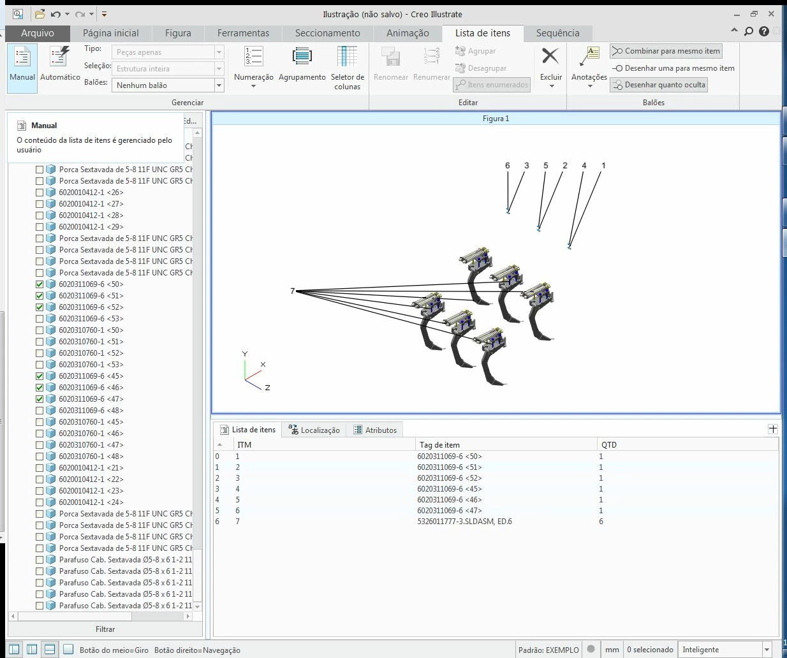Click the Excluir X icon

(550, 56)
